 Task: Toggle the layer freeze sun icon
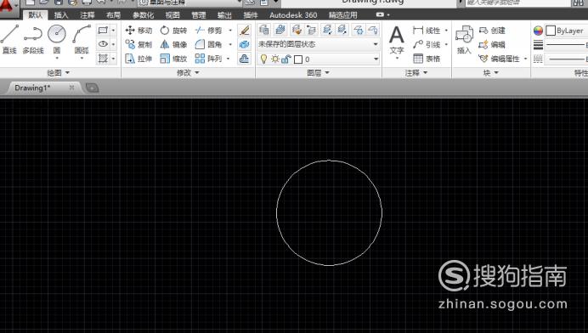click(x=275, y=59)
